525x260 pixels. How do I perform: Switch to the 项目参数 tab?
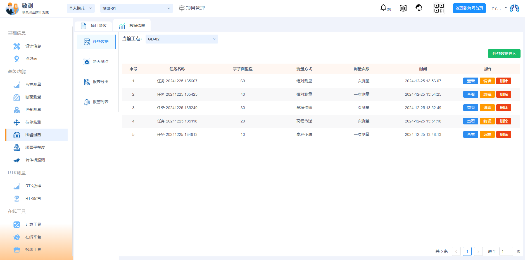coord(94,26)
